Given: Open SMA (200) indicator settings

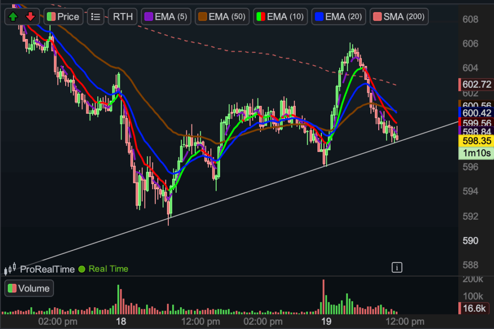Looking at the screenshot, I should point(399,17).
